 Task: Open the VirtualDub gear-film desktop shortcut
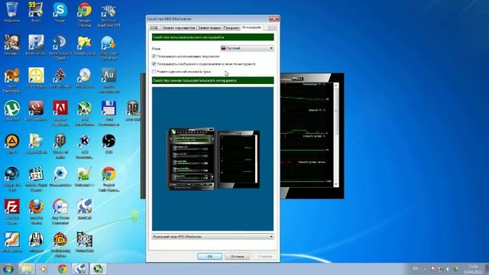coord(84,242)
